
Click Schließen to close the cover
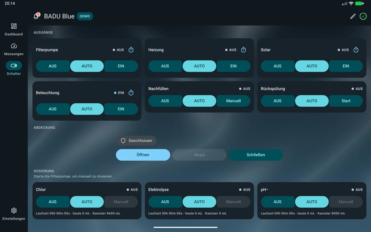256,155
